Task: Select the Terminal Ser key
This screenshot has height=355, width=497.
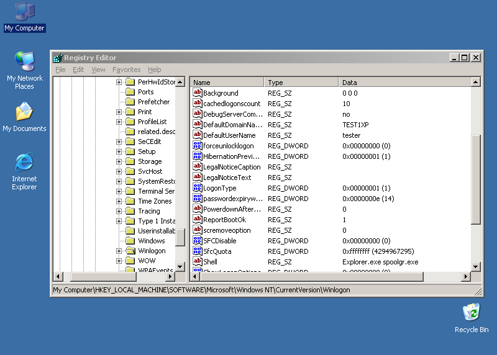Action: pyautogui.click(x=156, y=191)
